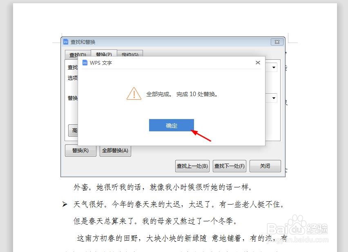The height and width of the screenshot is (252, 348).
Task: Click the WPS 文字 dialog logo icon
Action: tap(85, 63)
